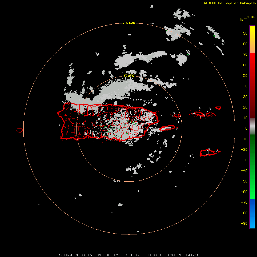This screenshot has height=257, width=257.
Task: Click the St. Croix island outline in the southeast
Action: pos(207,153)
